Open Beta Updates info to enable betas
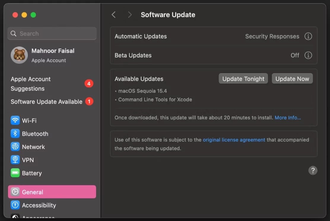 pyautogui.click(x=308, y=55)
